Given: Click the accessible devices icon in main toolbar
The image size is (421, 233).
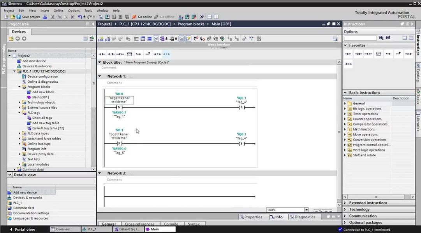Looking at the screenshot, I should [x=181, y=17].
